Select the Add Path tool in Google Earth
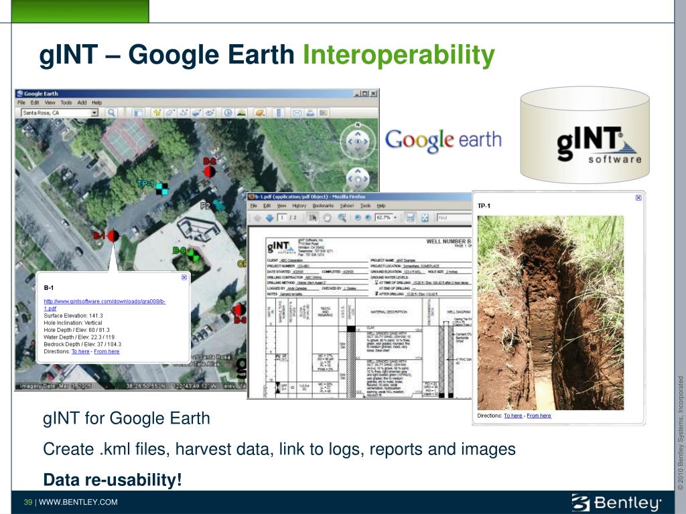686x514 pixels. click(x=184, y=112)
